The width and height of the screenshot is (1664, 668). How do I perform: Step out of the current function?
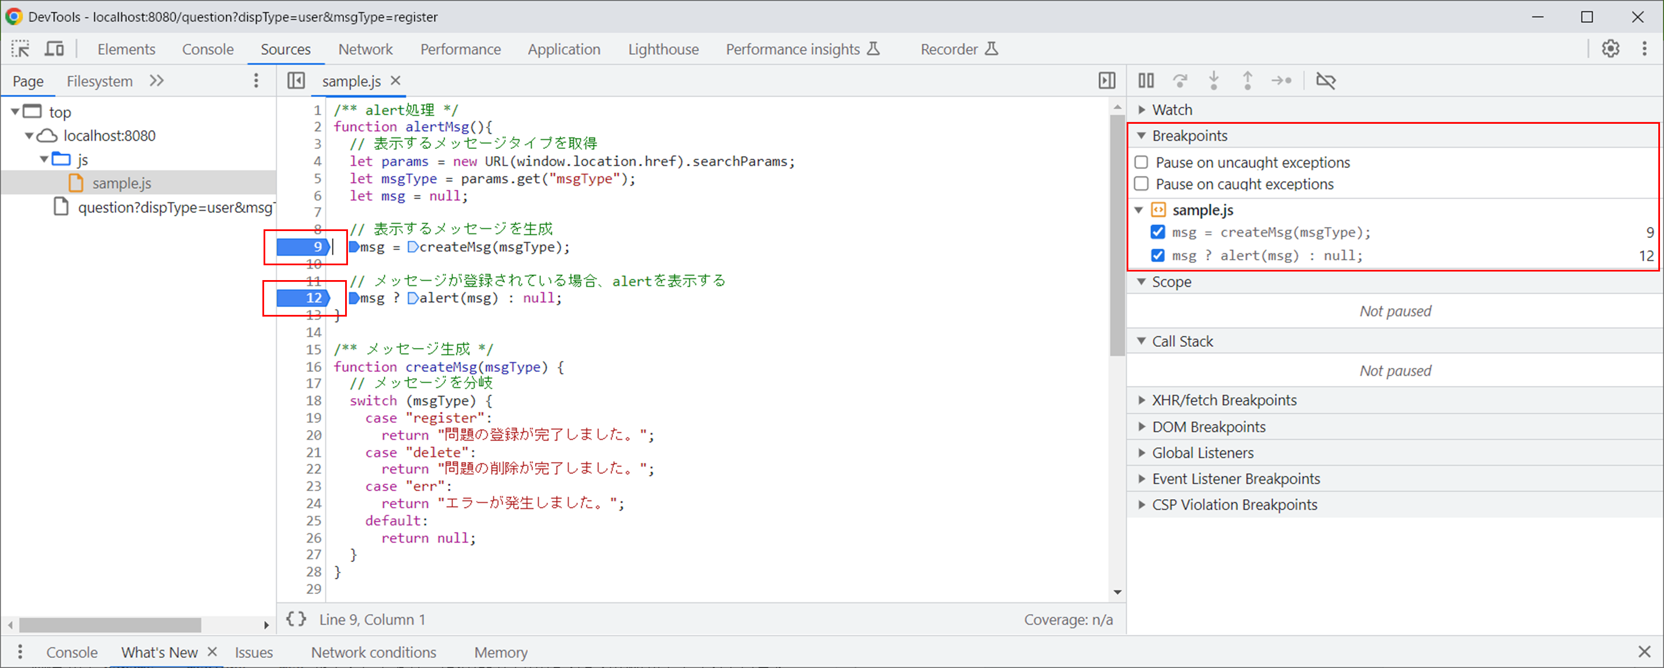(x=1248, y=80)
